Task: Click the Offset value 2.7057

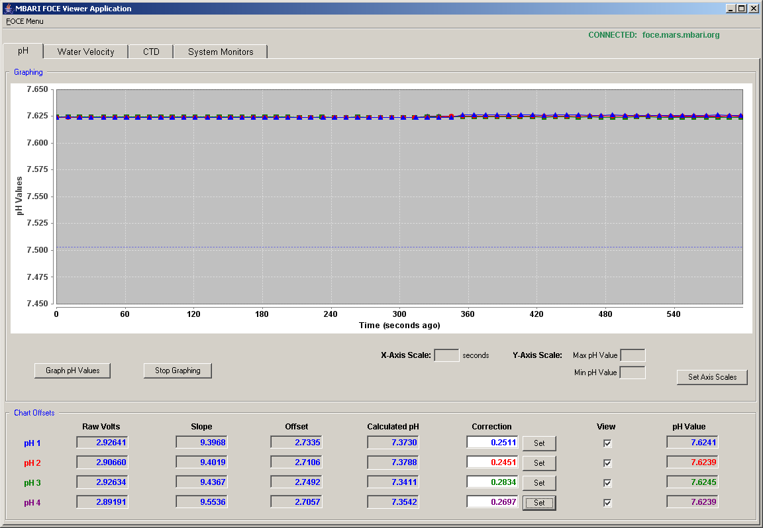Action: pos(296,502)
